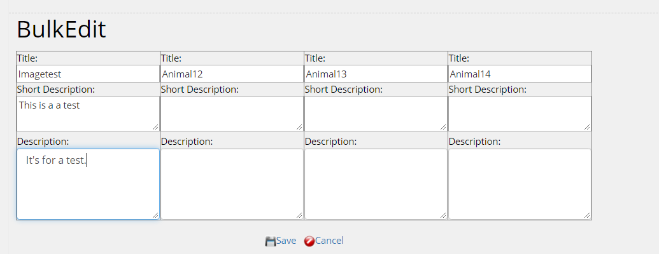Screen dimensions: 659x254
Task: Focus Animal13's empty description textarea
Action: pyautogui.click(x=376, y=184)
